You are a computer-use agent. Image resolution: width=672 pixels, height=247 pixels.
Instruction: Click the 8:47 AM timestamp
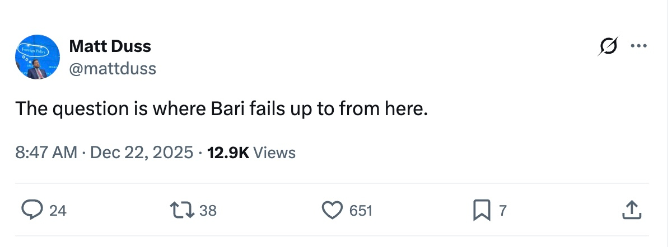[46, 152]
